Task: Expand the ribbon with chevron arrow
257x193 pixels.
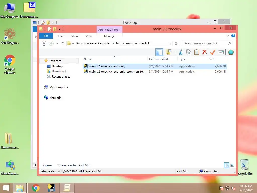Action: coord(227,36)
